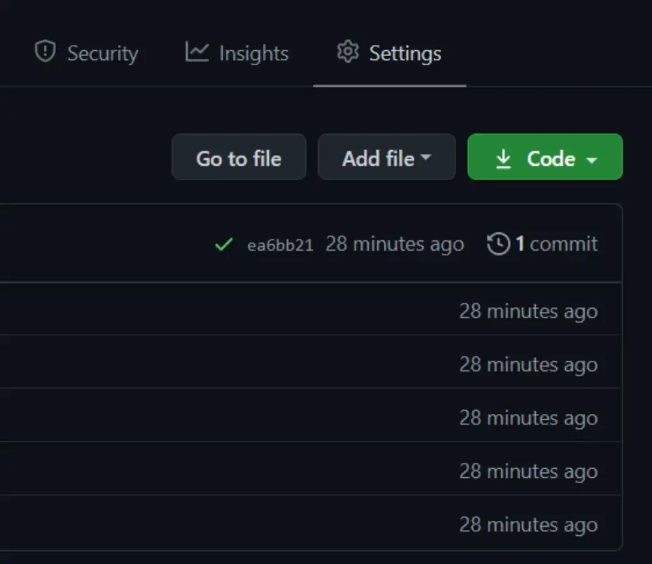Select the Settings tab
This screenshot has width=652, height=564.
(x=389, y=52)
